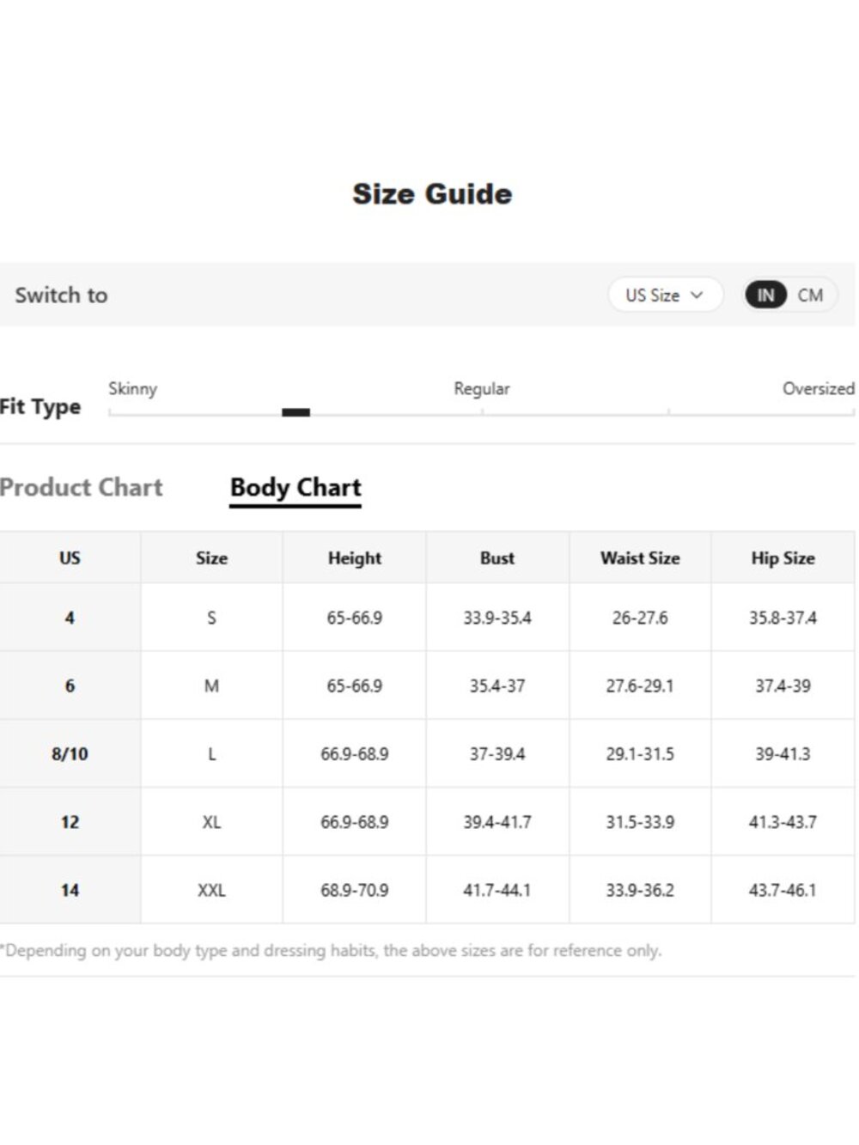
Task: Select US size 6 row header
Action: [x=70, y=685]
